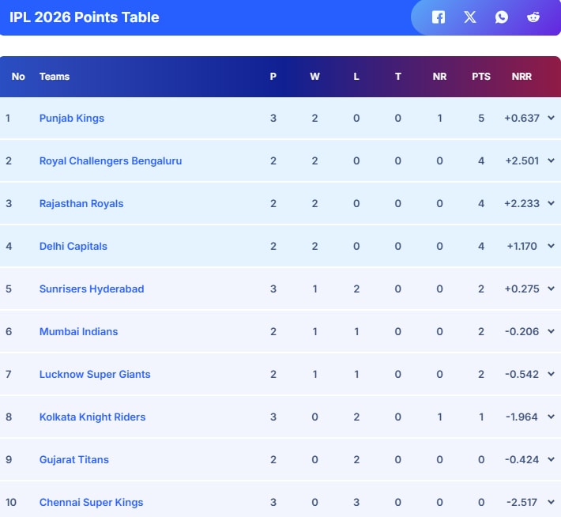
Task: Click Lucknow Super Giants team name
Action: tap(95, 374)
